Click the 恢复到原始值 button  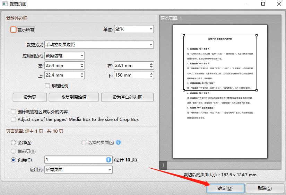[74, 97]
